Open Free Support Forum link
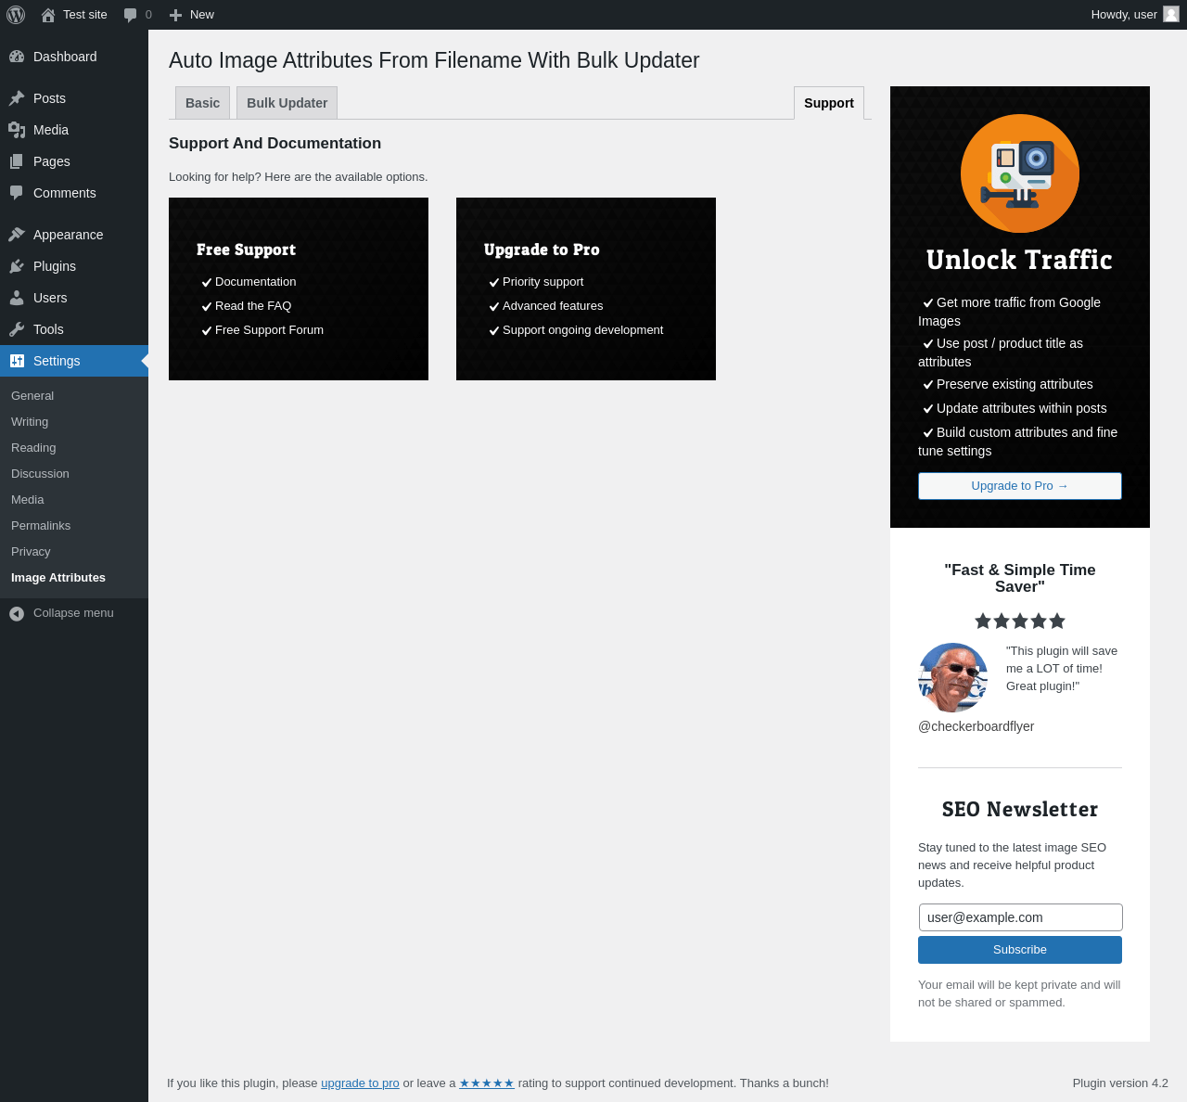Screen dimensions: 1187x1102 269,330
